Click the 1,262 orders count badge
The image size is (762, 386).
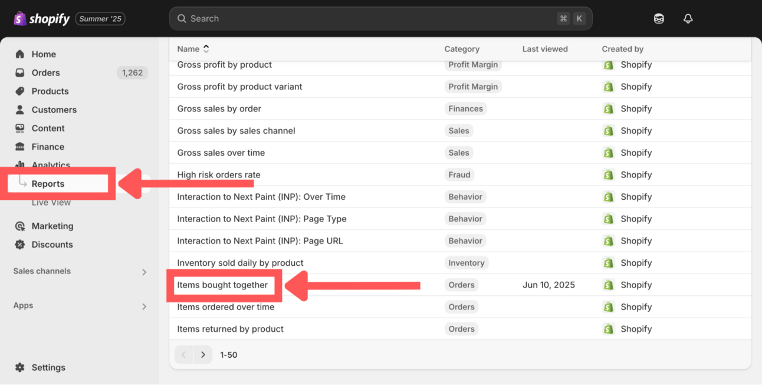point(132,72)
